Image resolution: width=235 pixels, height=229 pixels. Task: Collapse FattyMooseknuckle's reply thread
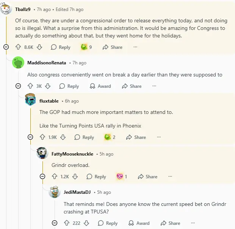[42, 176]
